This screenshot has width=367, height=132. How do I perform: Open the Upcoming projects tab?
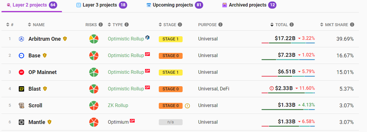173,5
